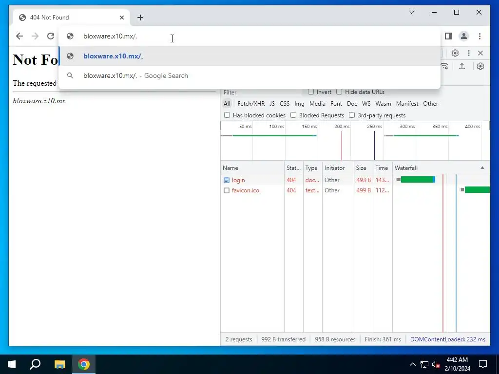Image resolution: width=499 pixels, height=374 pixels.
Task: Sort by the Type column header
Action: (312, 168)
